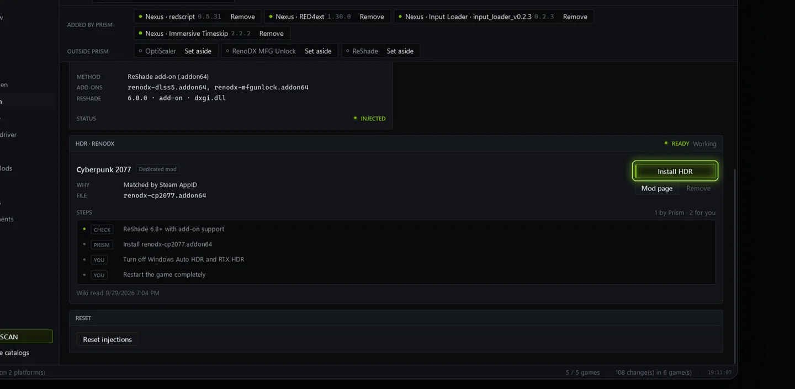
Task: Click the 6.8.0 · add-on · dxgi.dll value
Action: 177,98
